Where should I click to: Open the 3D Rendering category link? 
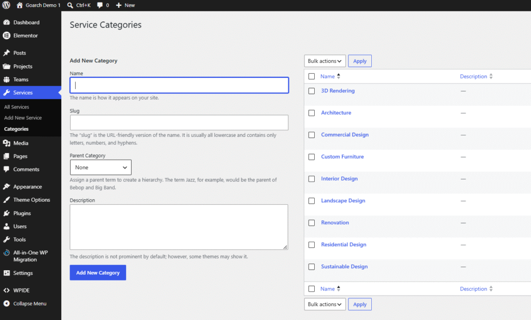pyautogui.click(x=338, y=91)
